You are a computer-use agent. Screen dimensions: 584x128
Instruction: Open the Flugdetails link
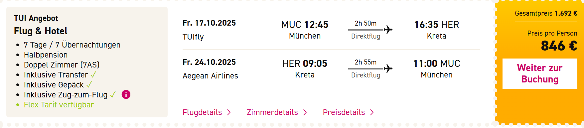tap(202, 112)
